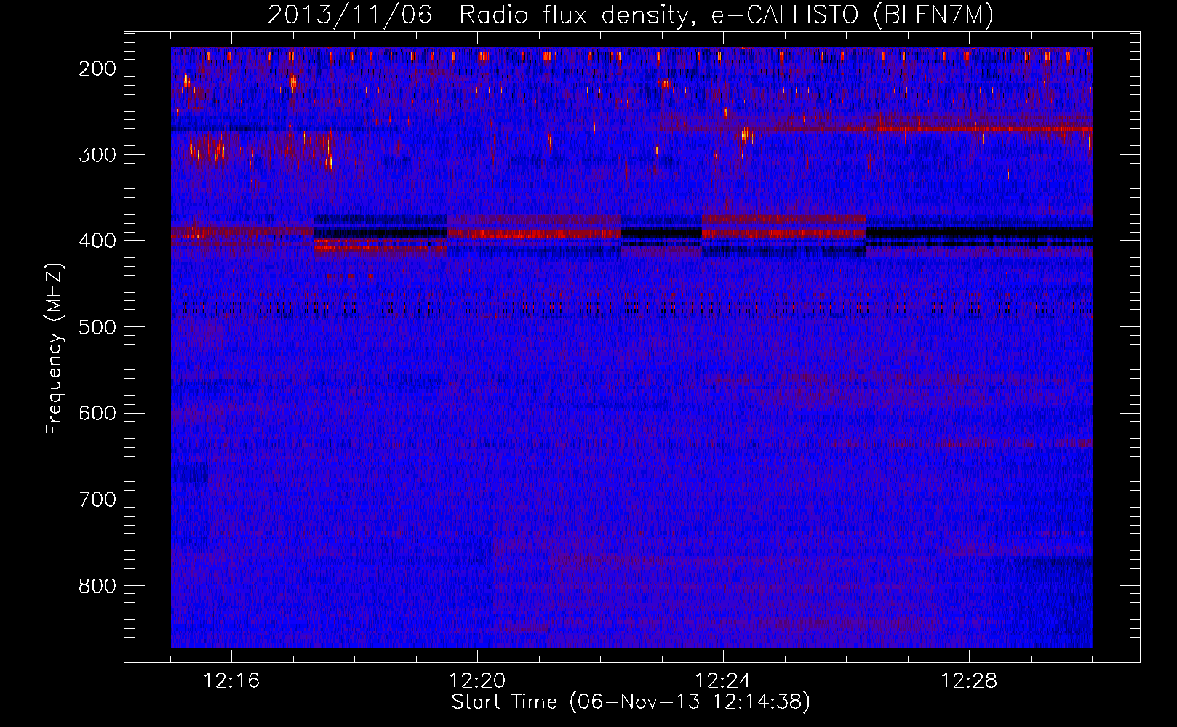Click the 500 frequency tick label
This screenshot has width=1177, height=727.
coord(97,327)
